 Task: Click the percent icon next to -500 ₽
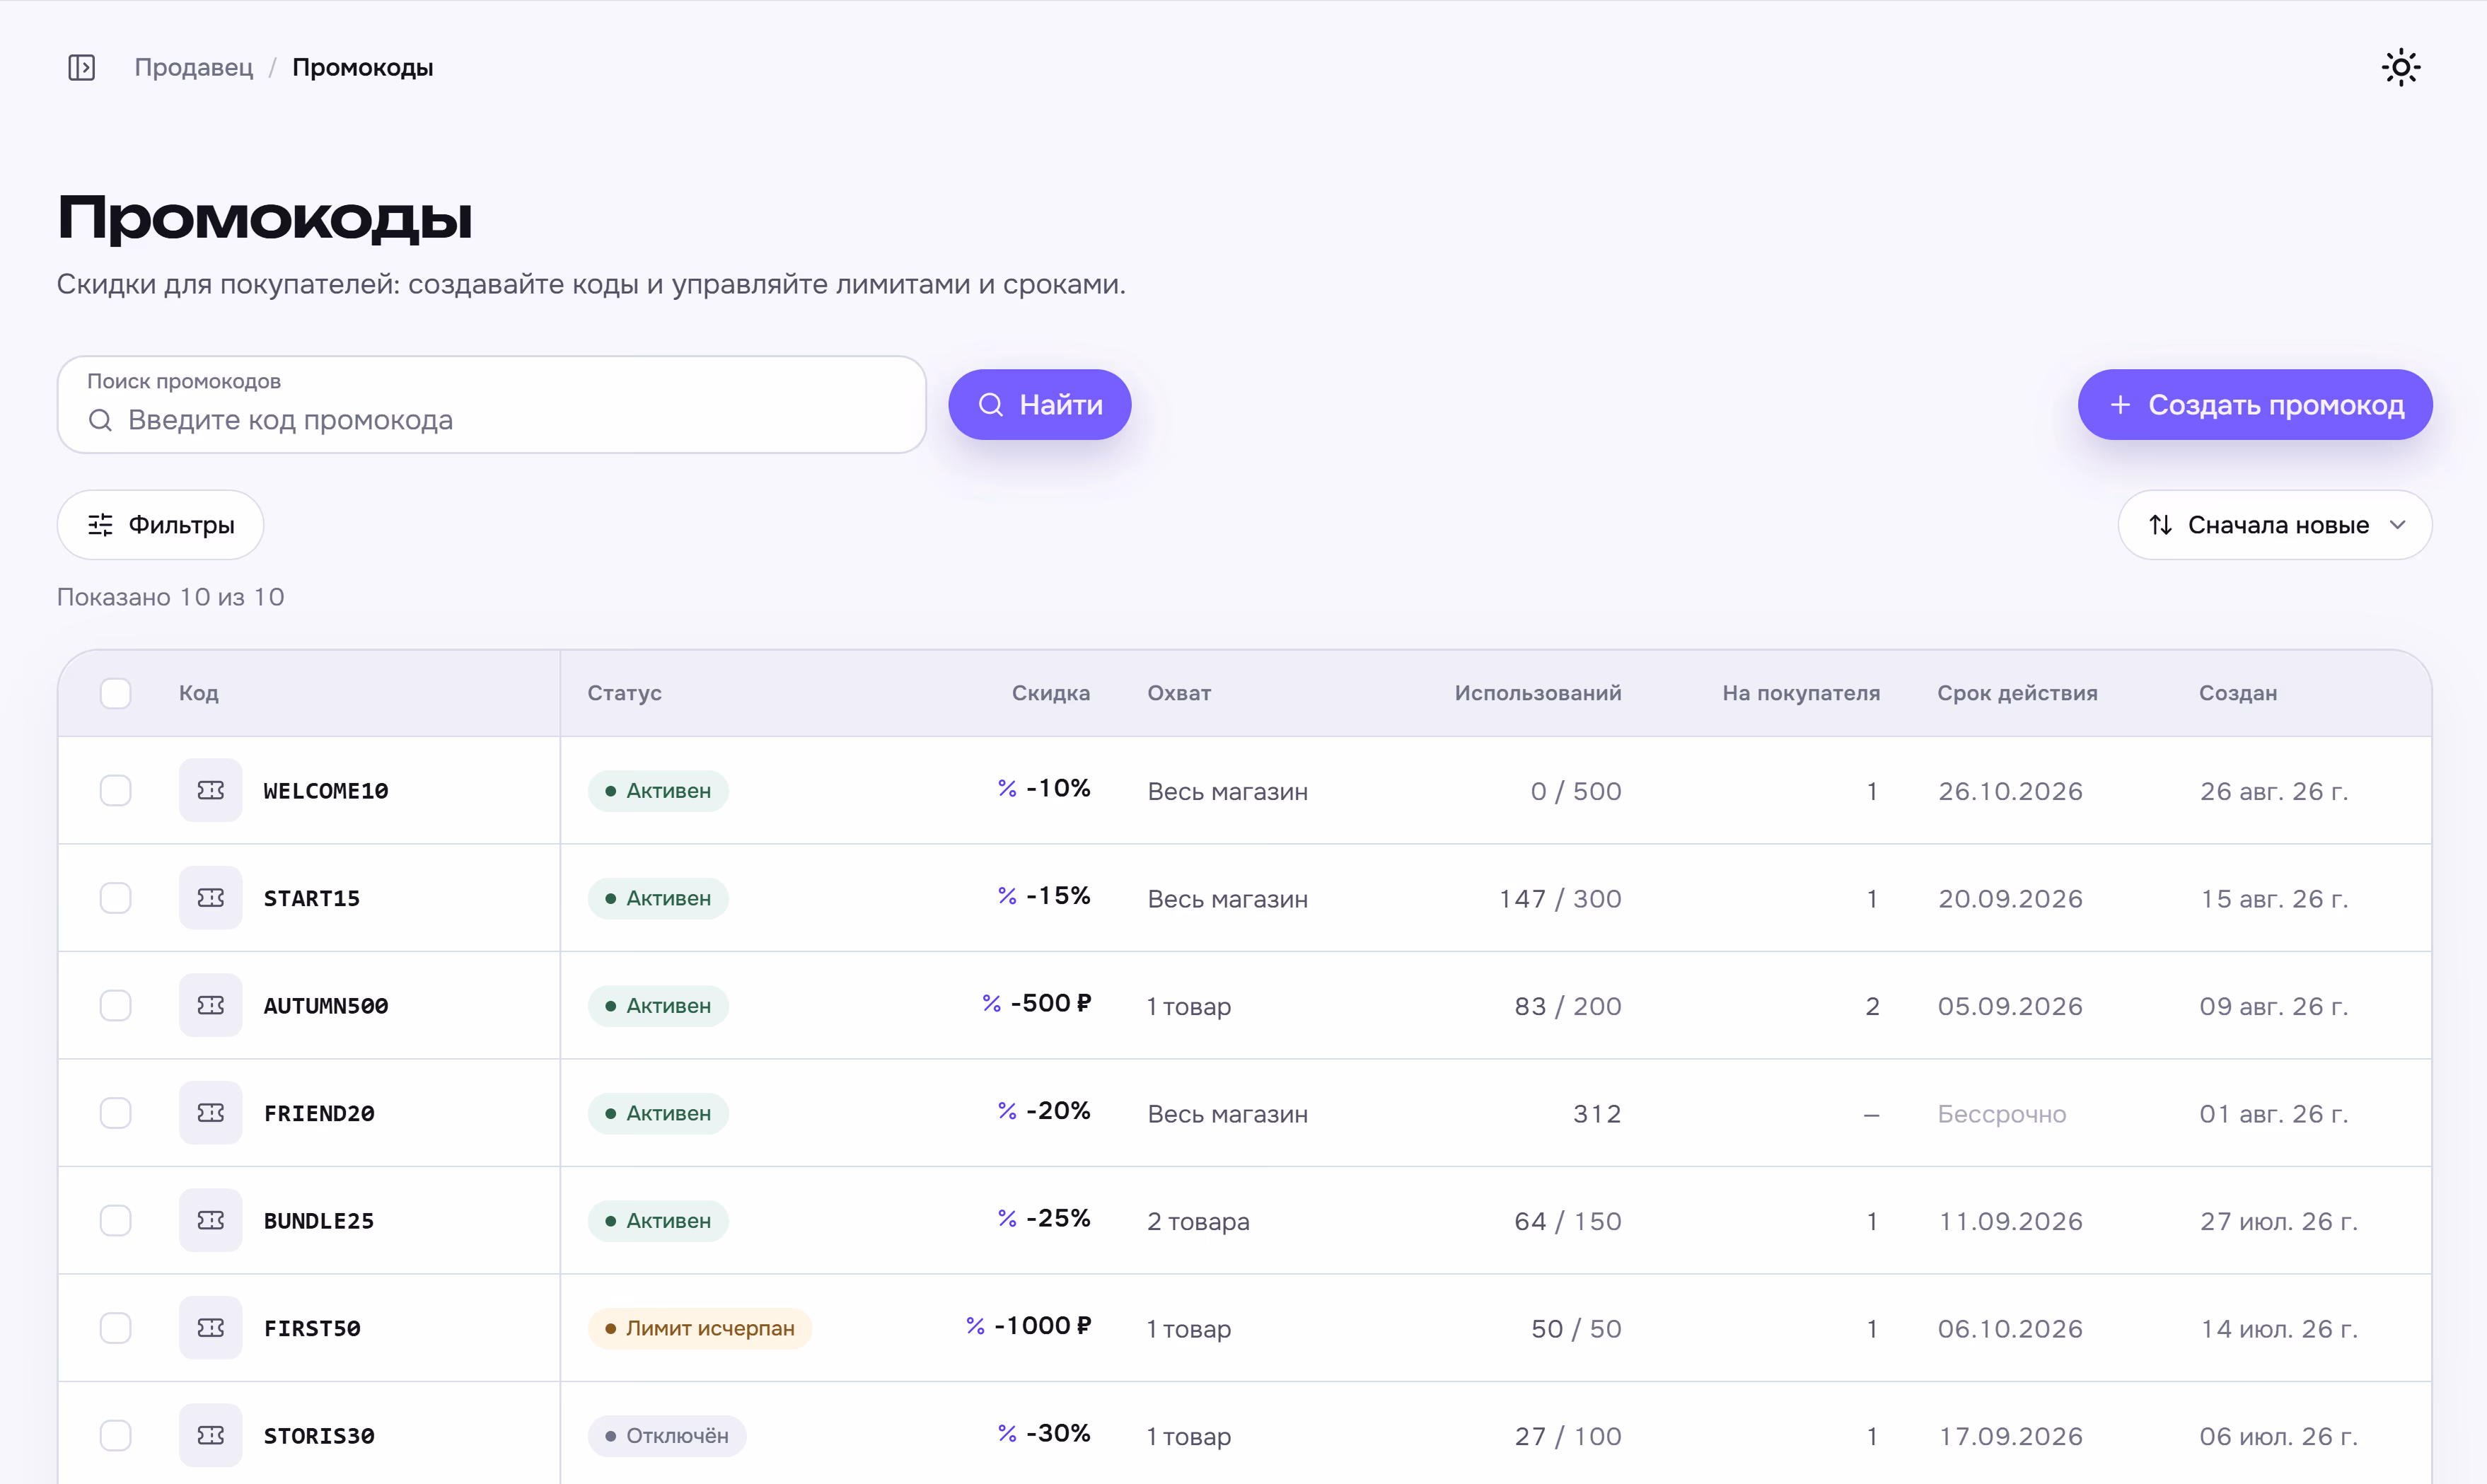point(991,1003)
